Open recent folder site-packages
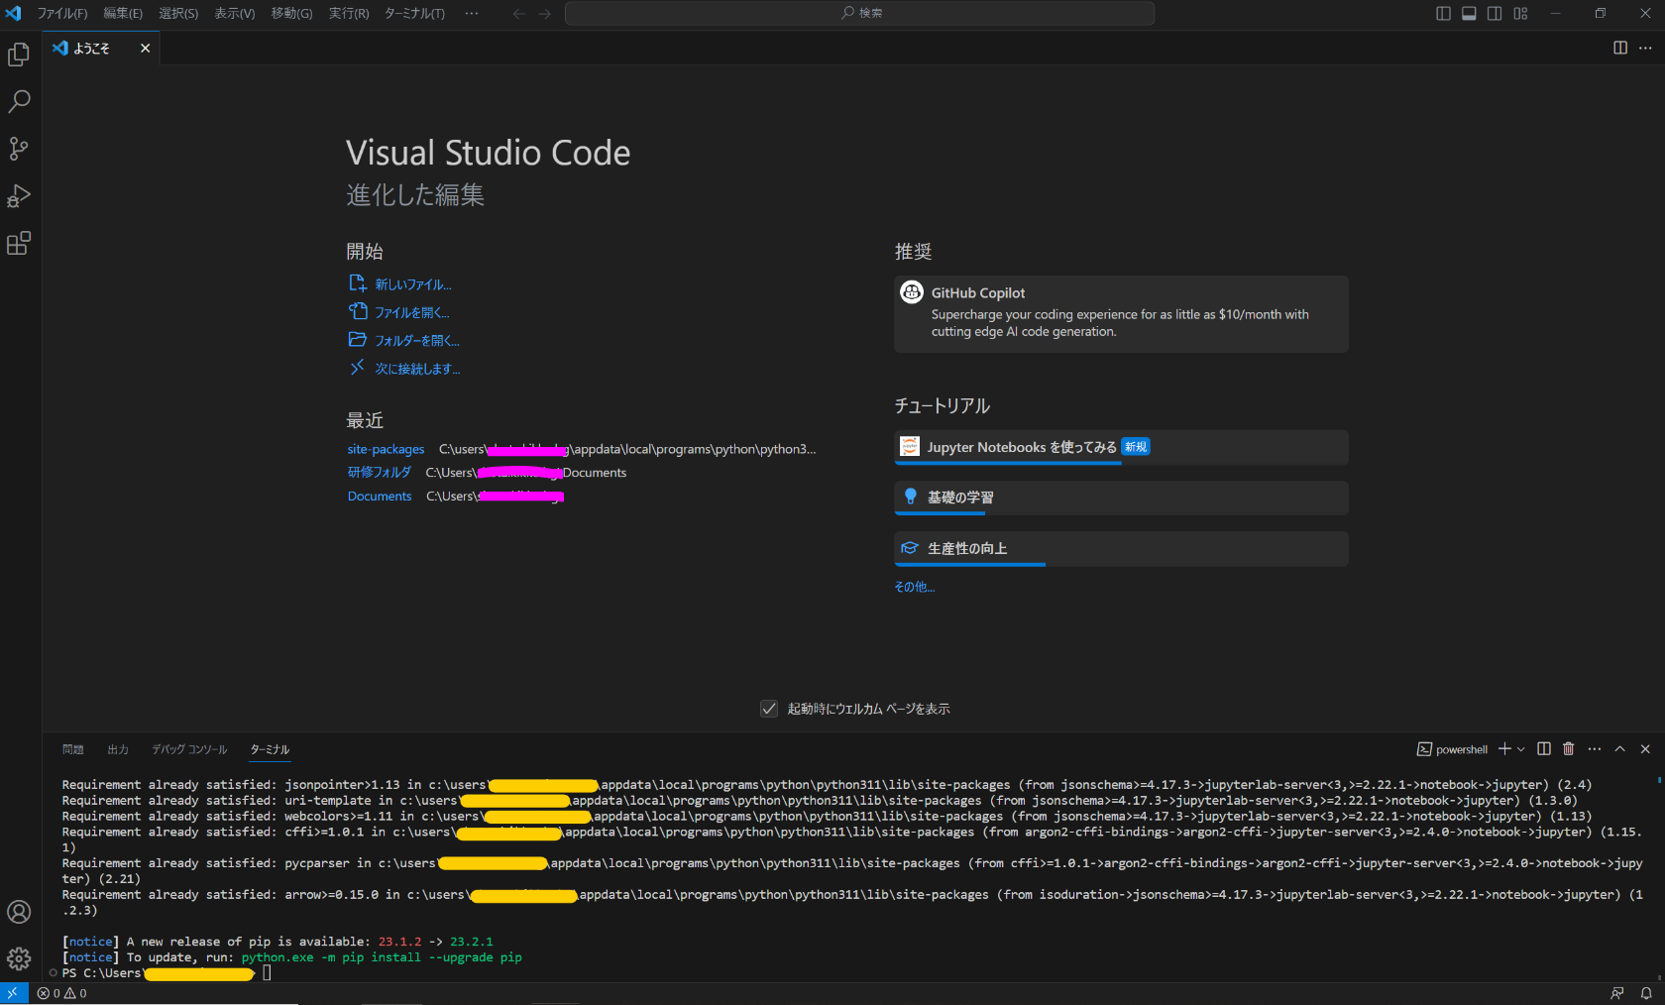This screenshot has height=1005, width=1665. point(386,449)
